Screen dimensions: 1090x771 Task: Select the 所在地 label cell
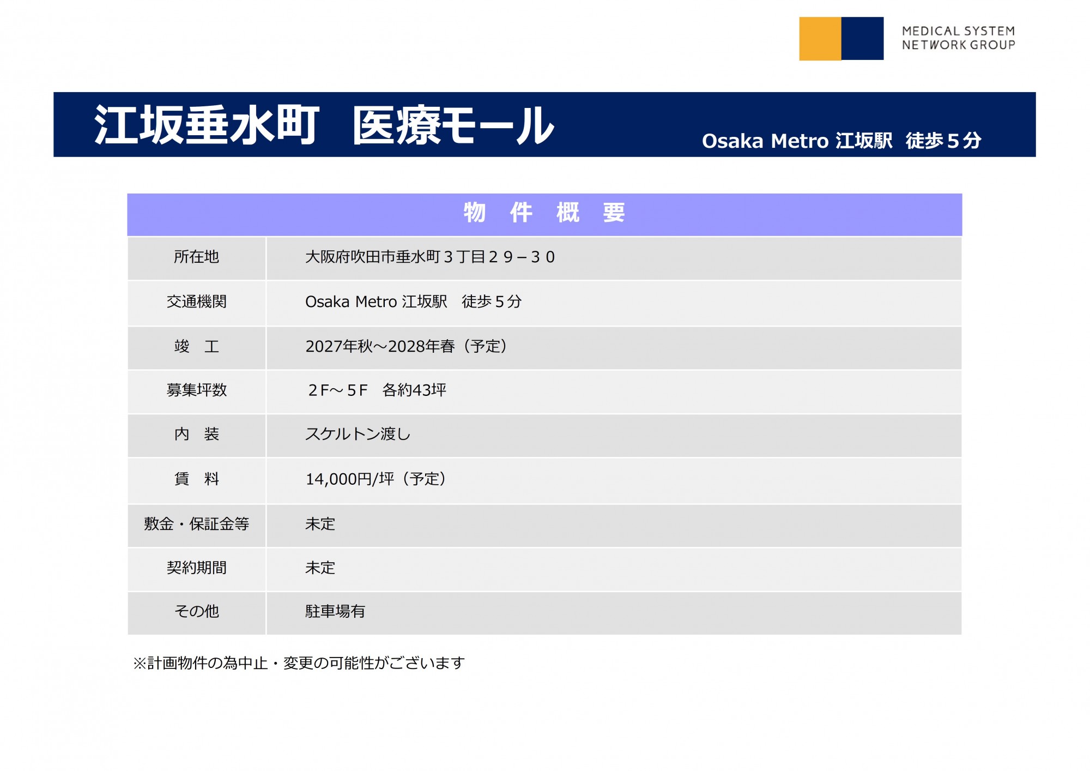(x=196, y=257)
